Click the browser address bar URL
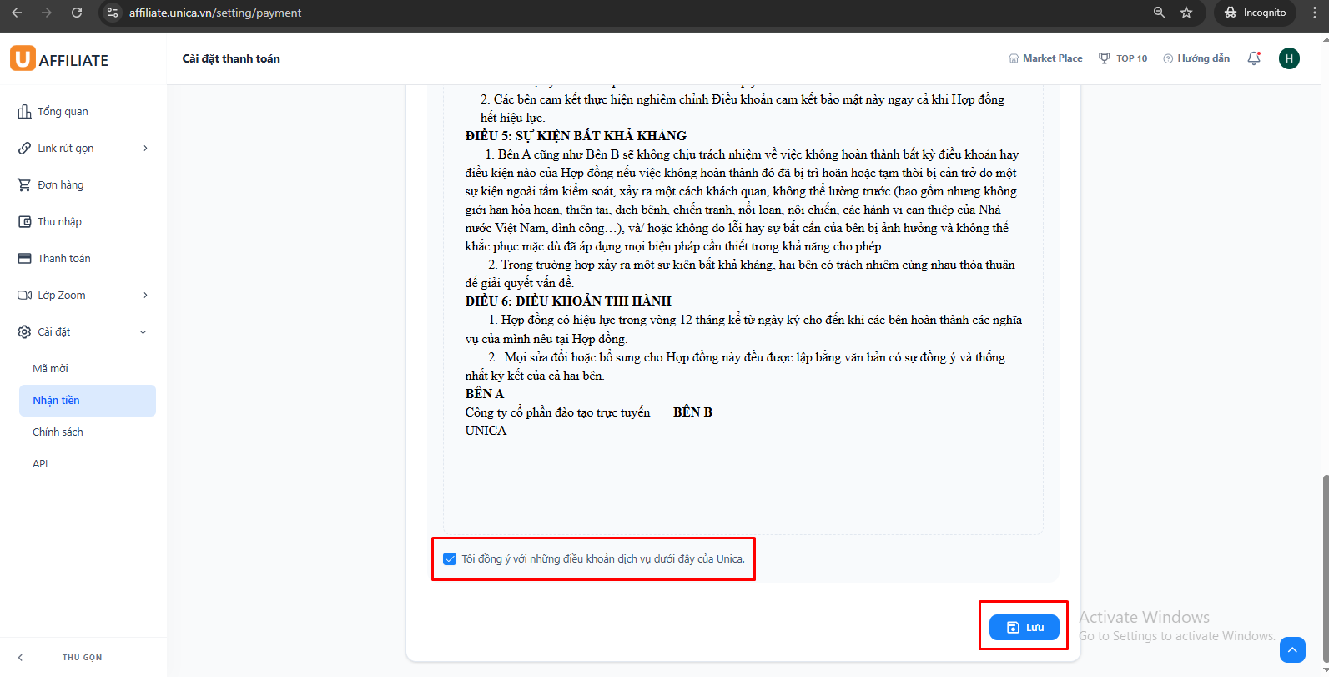The image size is (1329, 677). point(215,13)
